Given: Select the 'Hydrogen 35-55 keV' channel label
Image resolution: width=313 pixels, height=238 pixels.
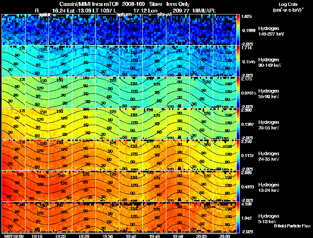Looking at the screenshot, I should point(269,125).
